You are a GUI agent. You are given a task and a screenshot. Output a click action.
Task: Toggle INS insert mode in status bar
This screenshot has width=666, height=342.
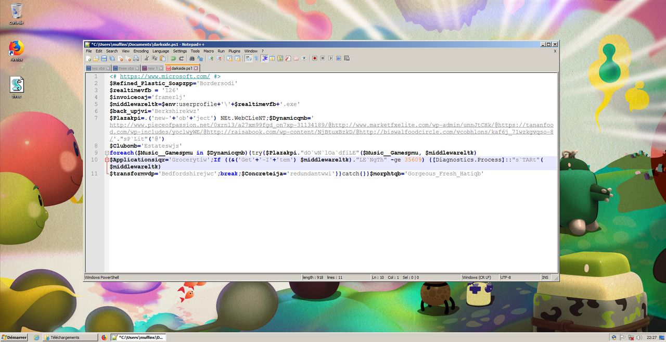click(545, 277)
